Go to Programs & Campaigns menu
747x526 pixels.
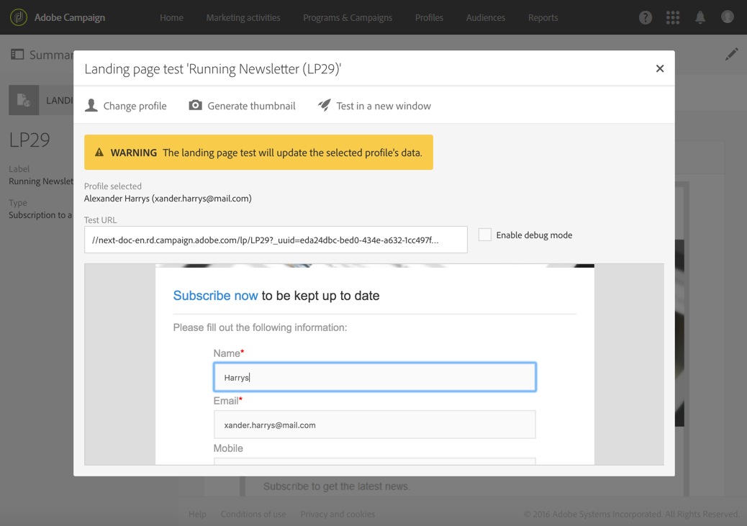348,17
